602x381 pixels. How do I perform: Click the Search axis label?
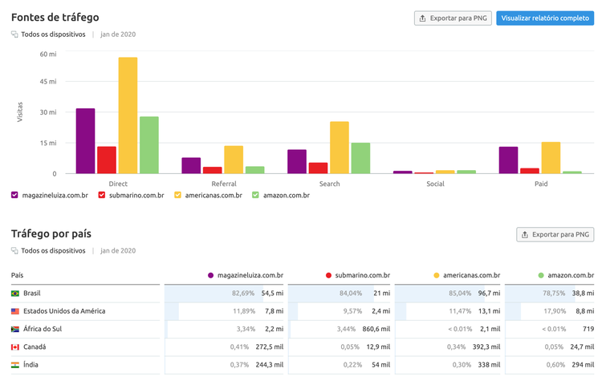coord(329,184)
